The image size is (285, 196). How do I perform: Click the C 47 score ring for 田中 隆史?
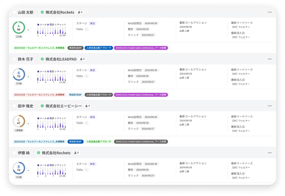coord(19,121)
